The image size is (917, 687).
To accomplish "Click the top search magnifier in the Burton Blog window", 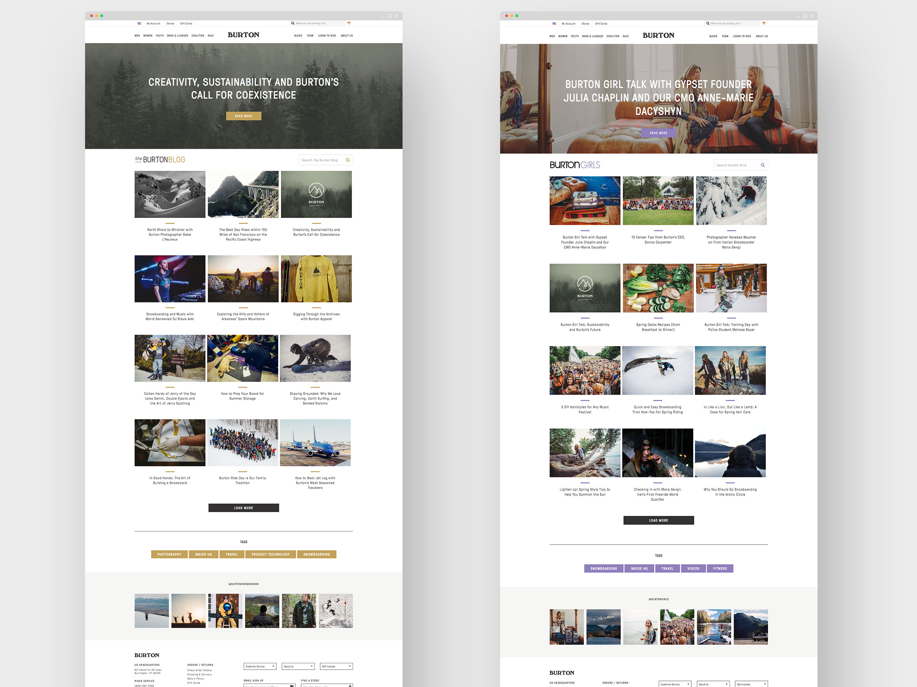I will coord(293,23).
